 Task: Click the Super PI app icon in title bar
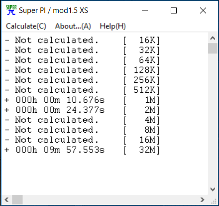pos(11,10)
